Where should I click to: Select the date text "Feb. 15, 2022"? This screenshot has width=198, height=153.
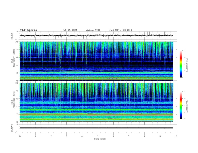coord(70,30)
